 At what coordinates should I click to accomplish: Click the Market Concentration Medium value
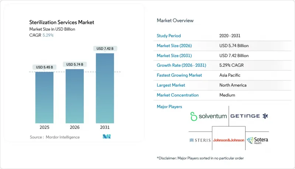pyautogui.click(x=226, y=95)
